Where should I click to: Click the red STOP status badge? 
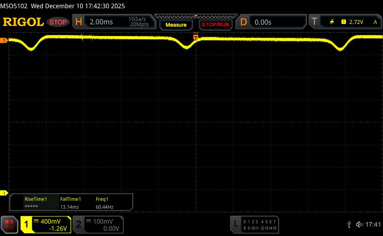(x=59, y=22)
